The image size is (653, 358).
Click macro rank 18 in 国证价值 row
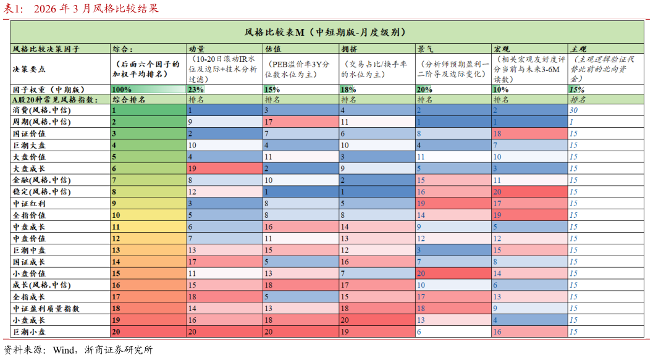529,133
